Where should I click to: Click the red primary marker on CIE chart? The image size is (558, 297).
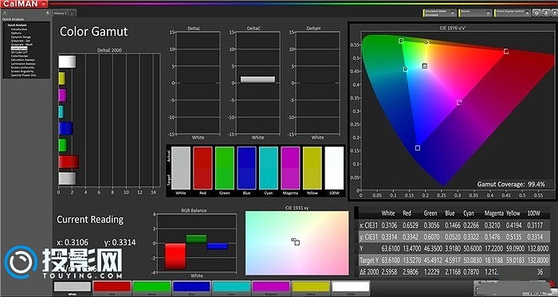tap(506, 52)
